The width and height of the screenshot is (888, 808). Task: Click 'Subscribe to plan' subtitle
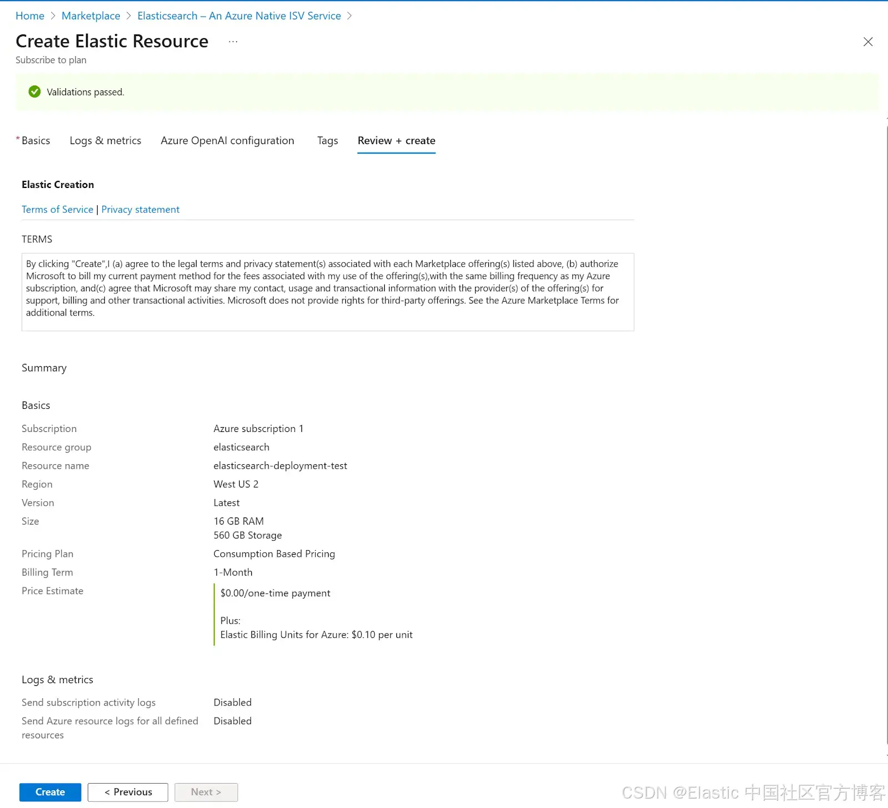(x=51, y=60)
